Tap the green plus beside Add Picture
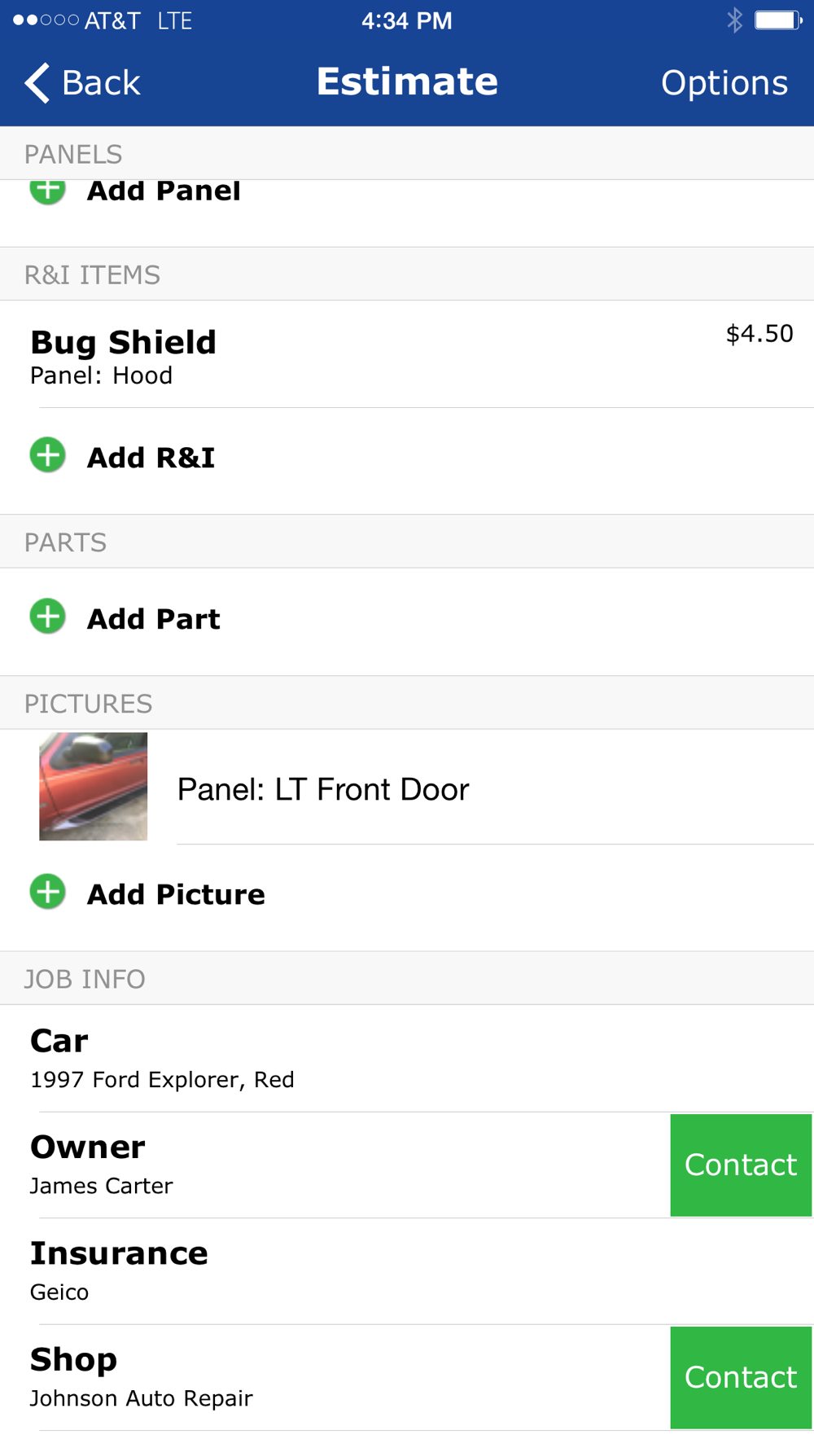 (x=48, y=892)
